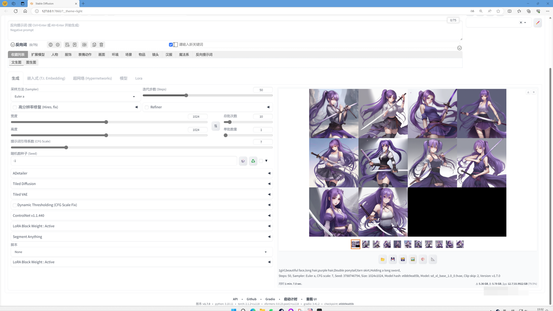Swap width and height with arrows button
Screen dimensions: 553x311
coord(216,126)
